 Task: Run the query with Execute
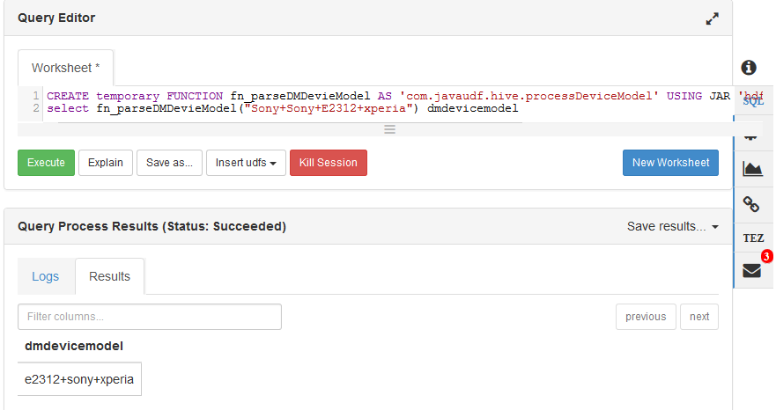click(46, 163)
